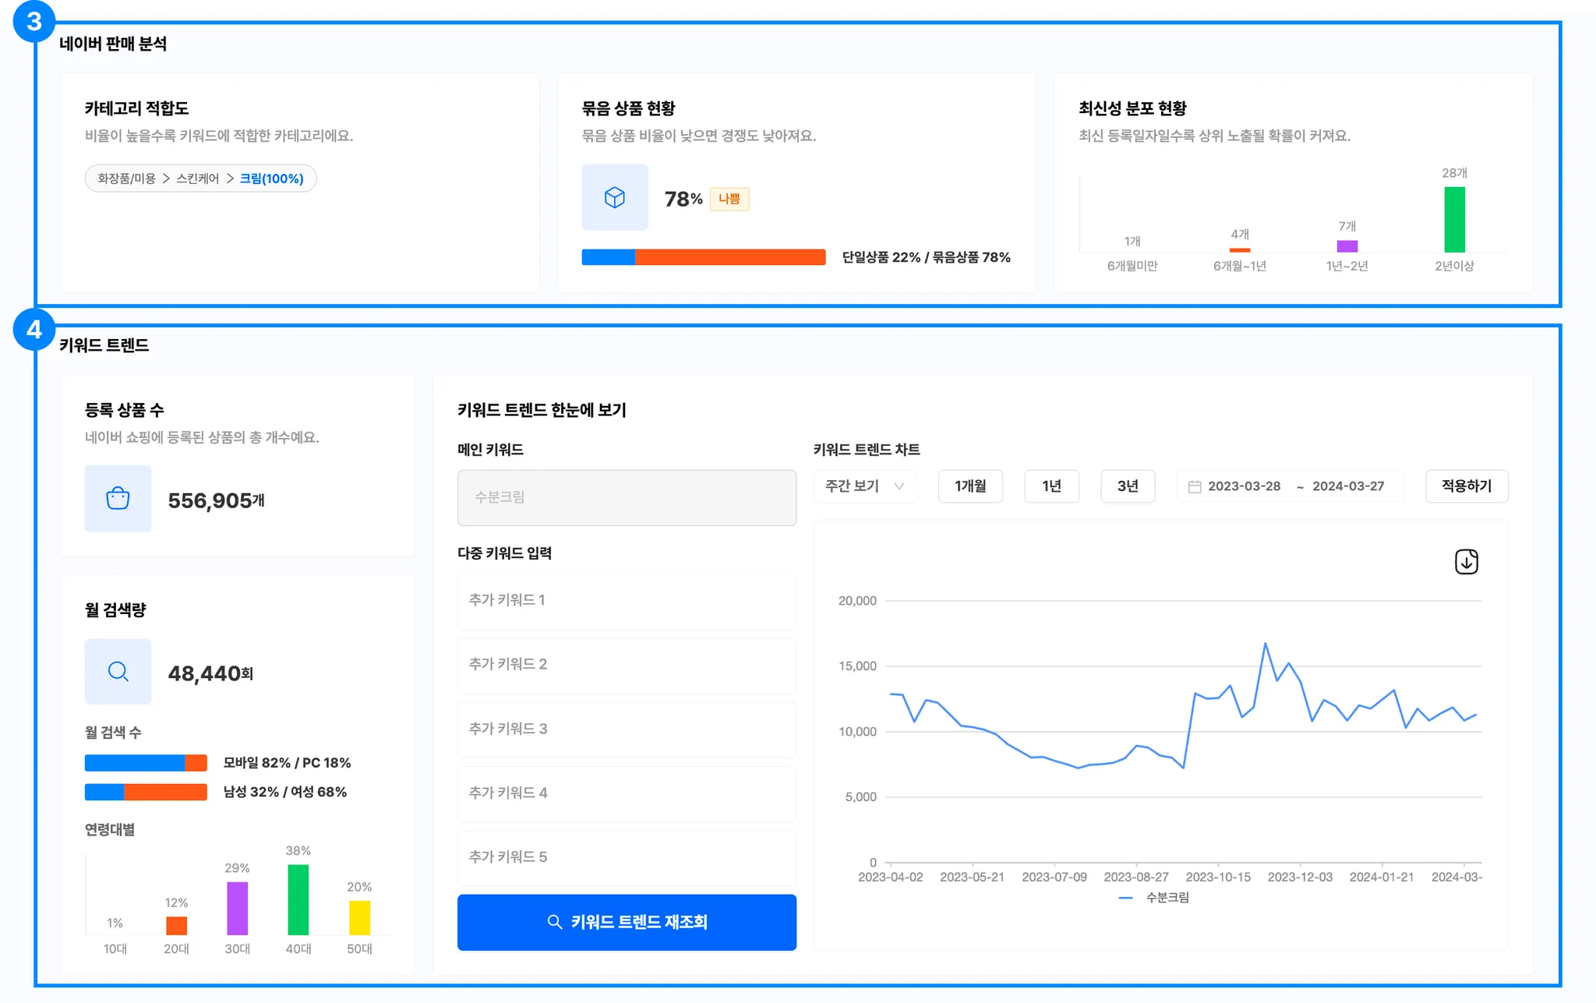Click the 단일상품/묶음상품 ratio bar
This screenshot has width=1596, height=1003.
point(703,257)
